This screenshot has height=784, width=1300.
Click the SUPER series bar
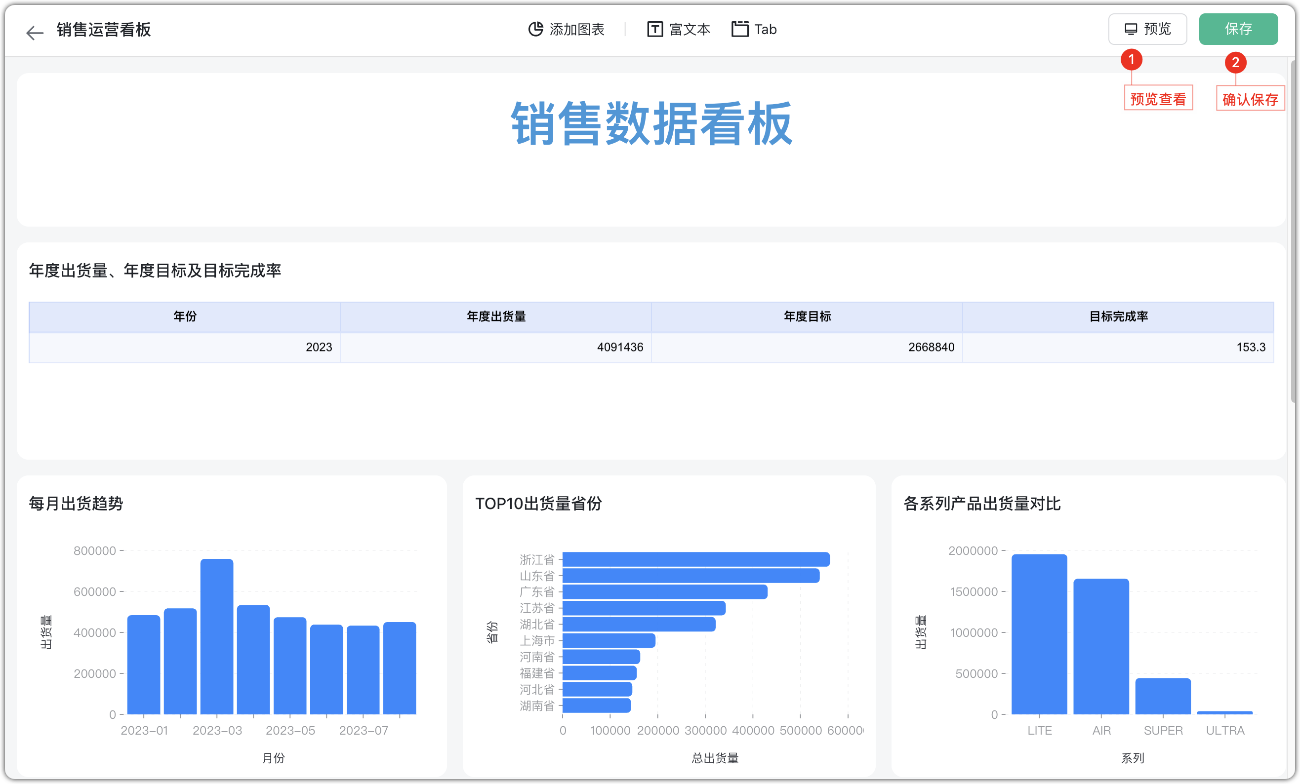1163,696
